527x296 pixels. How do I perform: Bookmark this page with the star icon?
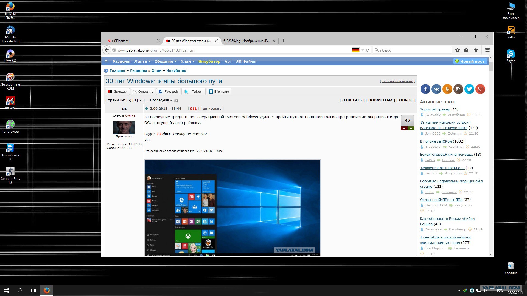click(x=457, y=50)
